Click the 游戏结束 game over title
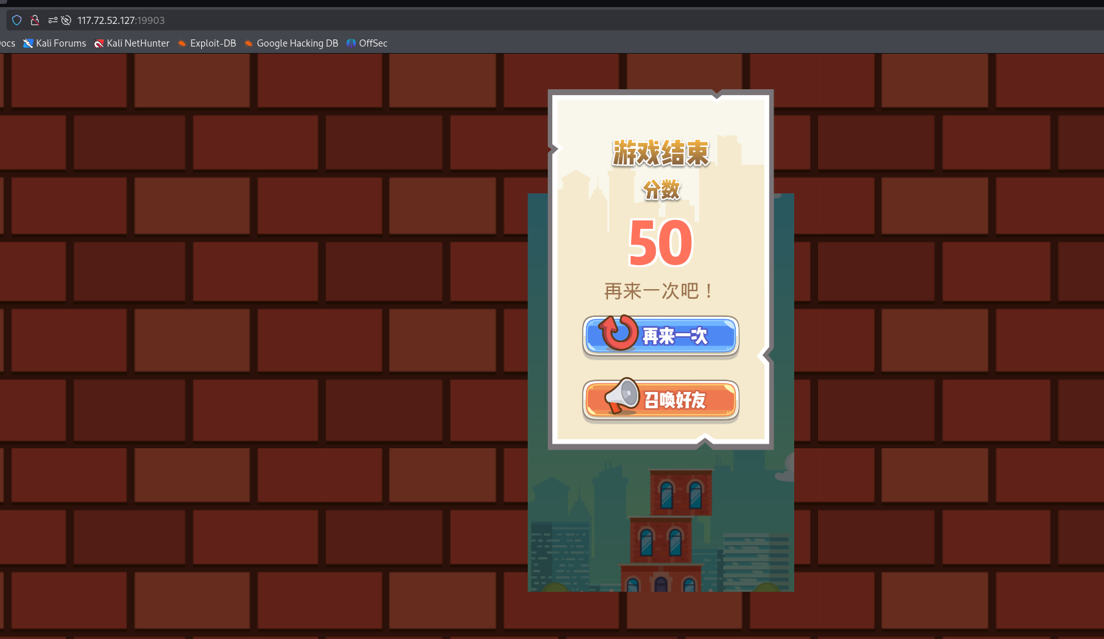This screenshot has width=1104, height=639. click(660, 153)
